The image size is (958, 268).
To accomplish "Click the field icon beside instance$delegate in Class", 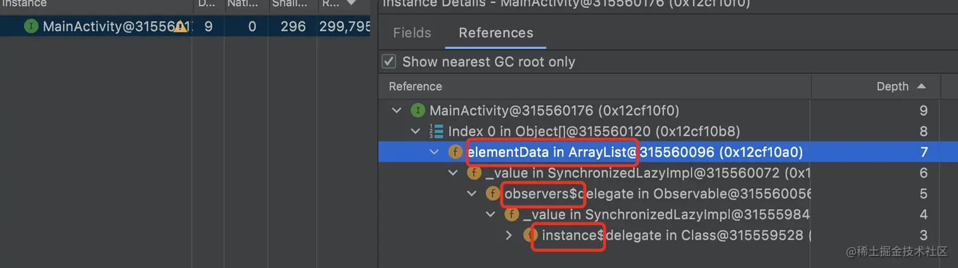I will (530, 235).
